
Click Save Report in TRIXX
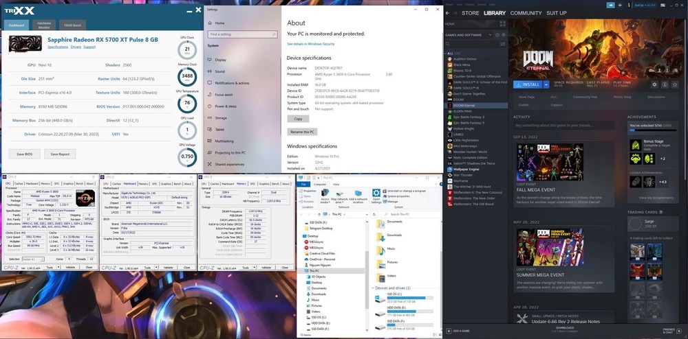pos(60,154)
